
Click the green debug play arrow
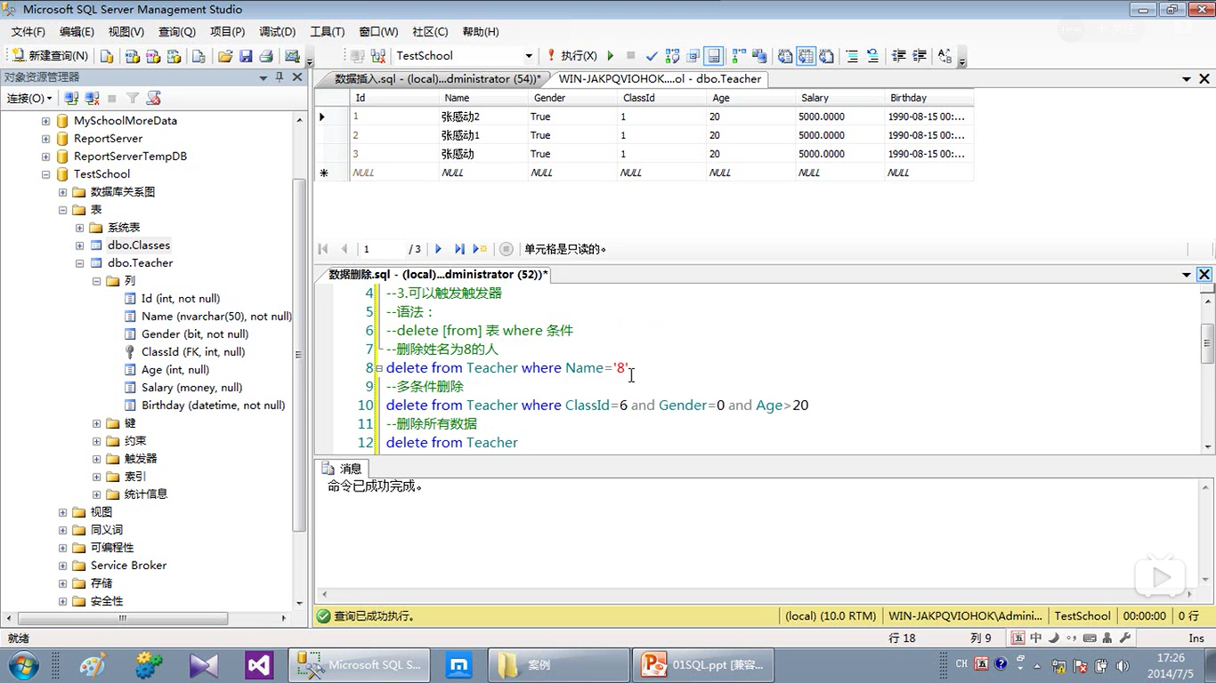[x=611, y=55]
